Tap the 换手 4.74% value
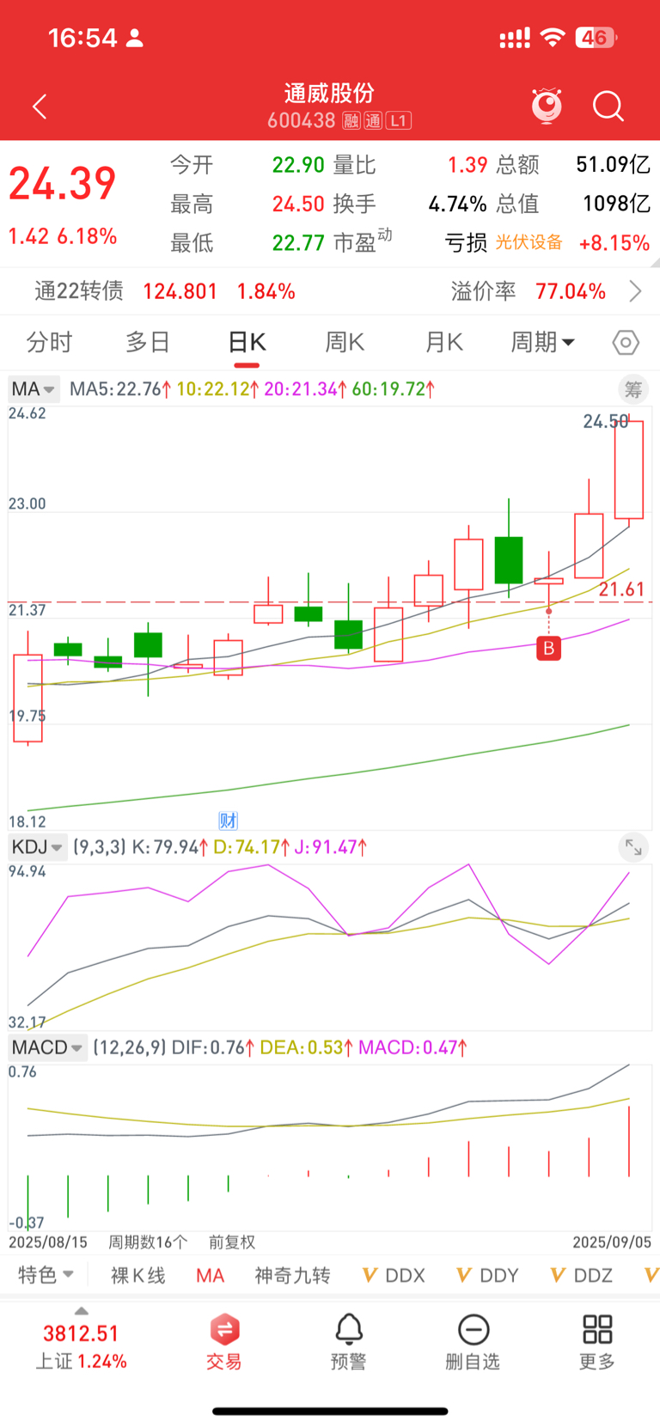660x1428 pixels. click(457, 204)
